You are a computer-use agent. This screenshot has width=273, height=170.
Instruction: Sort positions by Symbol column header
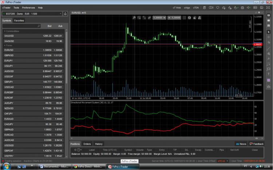[x=128, y=150]
